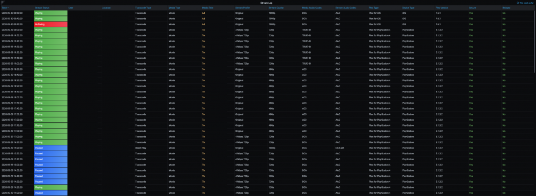The width and height of the screenshot is (536, 196).
Task: Sort by Media Audio Codec header
Action: click(312, 7)
